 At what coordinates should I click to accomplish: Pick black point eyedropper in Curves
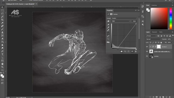pos(108,25)
